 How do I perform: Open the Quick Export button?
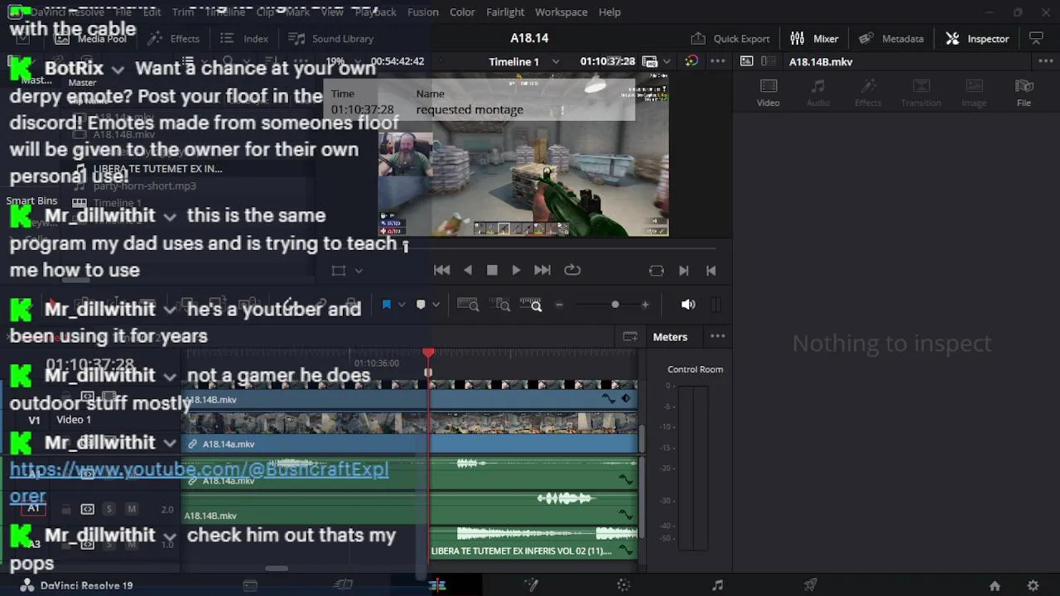coord(730,38)
